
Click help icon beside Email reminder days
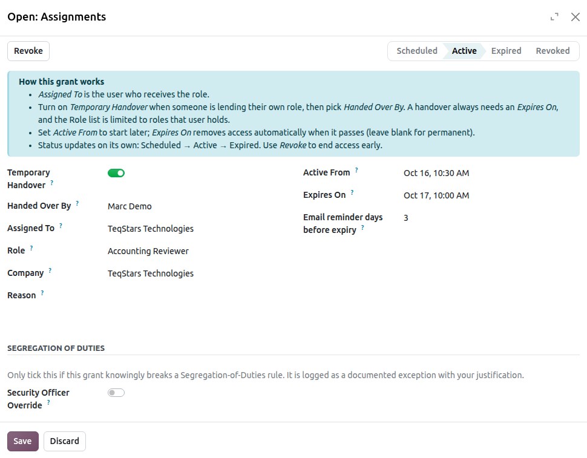coord(362,227)
